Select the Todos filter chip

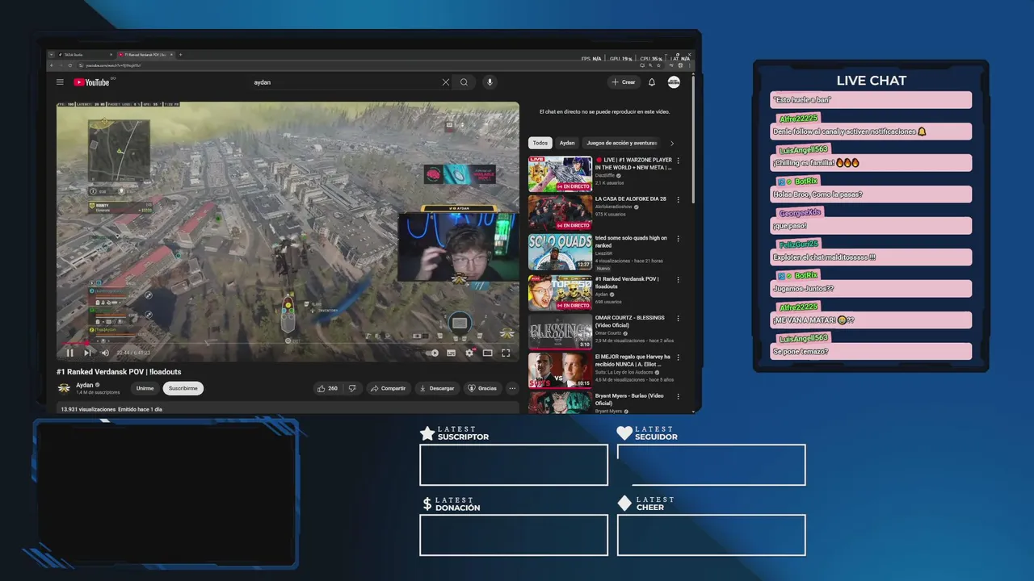point(540,143)
